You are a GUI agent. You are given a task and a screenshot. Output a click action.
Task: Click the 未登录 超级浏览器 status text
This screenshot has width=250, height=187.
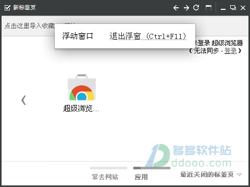pyautogui.click(x=218, y=43)
